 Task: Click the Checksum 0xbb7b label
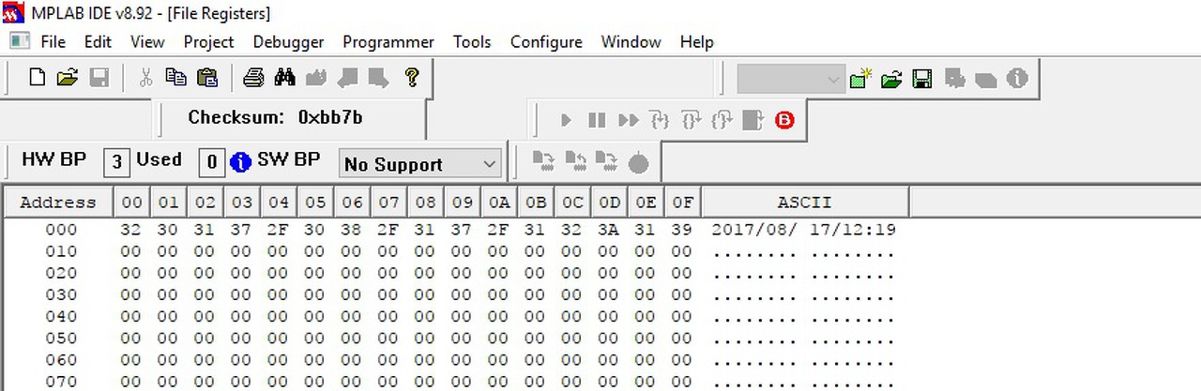point(275,118)
